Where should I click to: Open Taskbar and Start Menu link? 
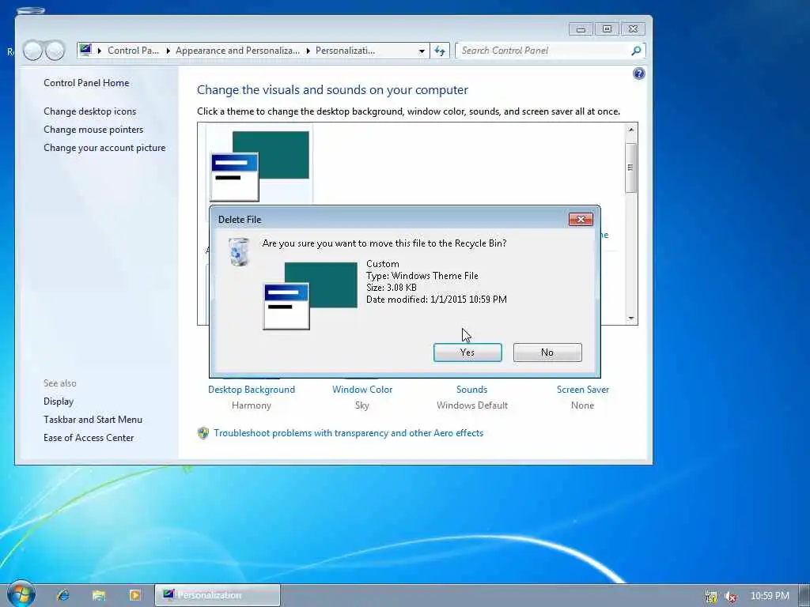coord(93,420)
